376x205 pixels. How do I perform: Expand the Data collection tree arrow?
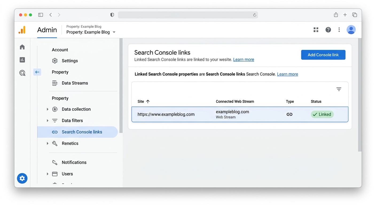pos(48,109)
